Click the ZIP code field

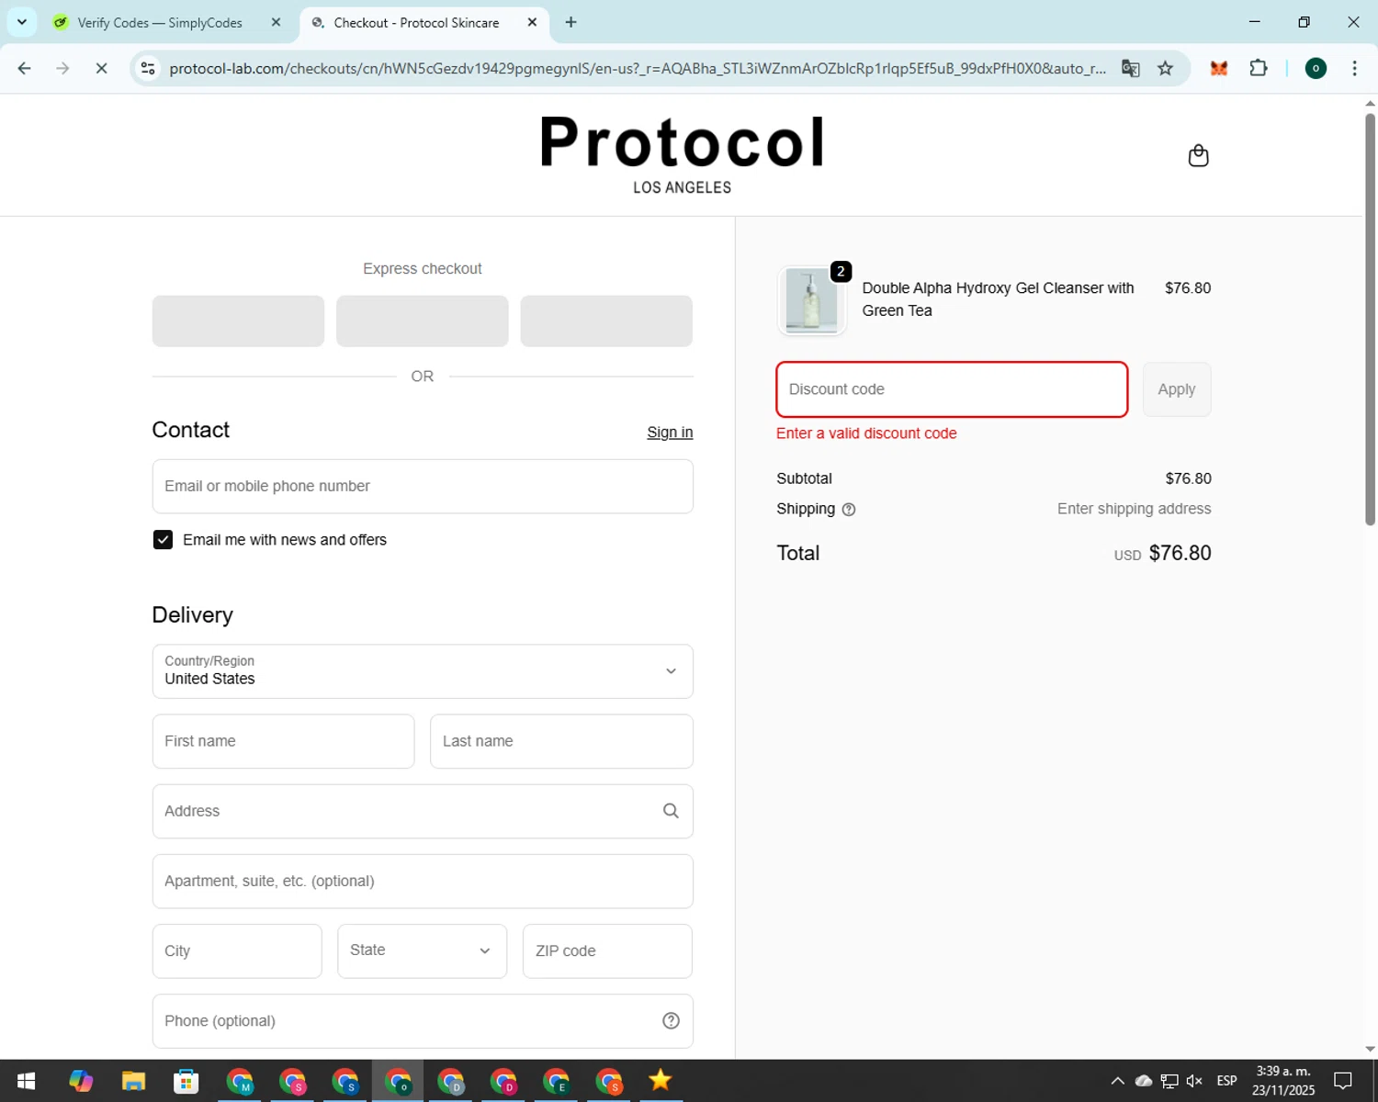607,950
